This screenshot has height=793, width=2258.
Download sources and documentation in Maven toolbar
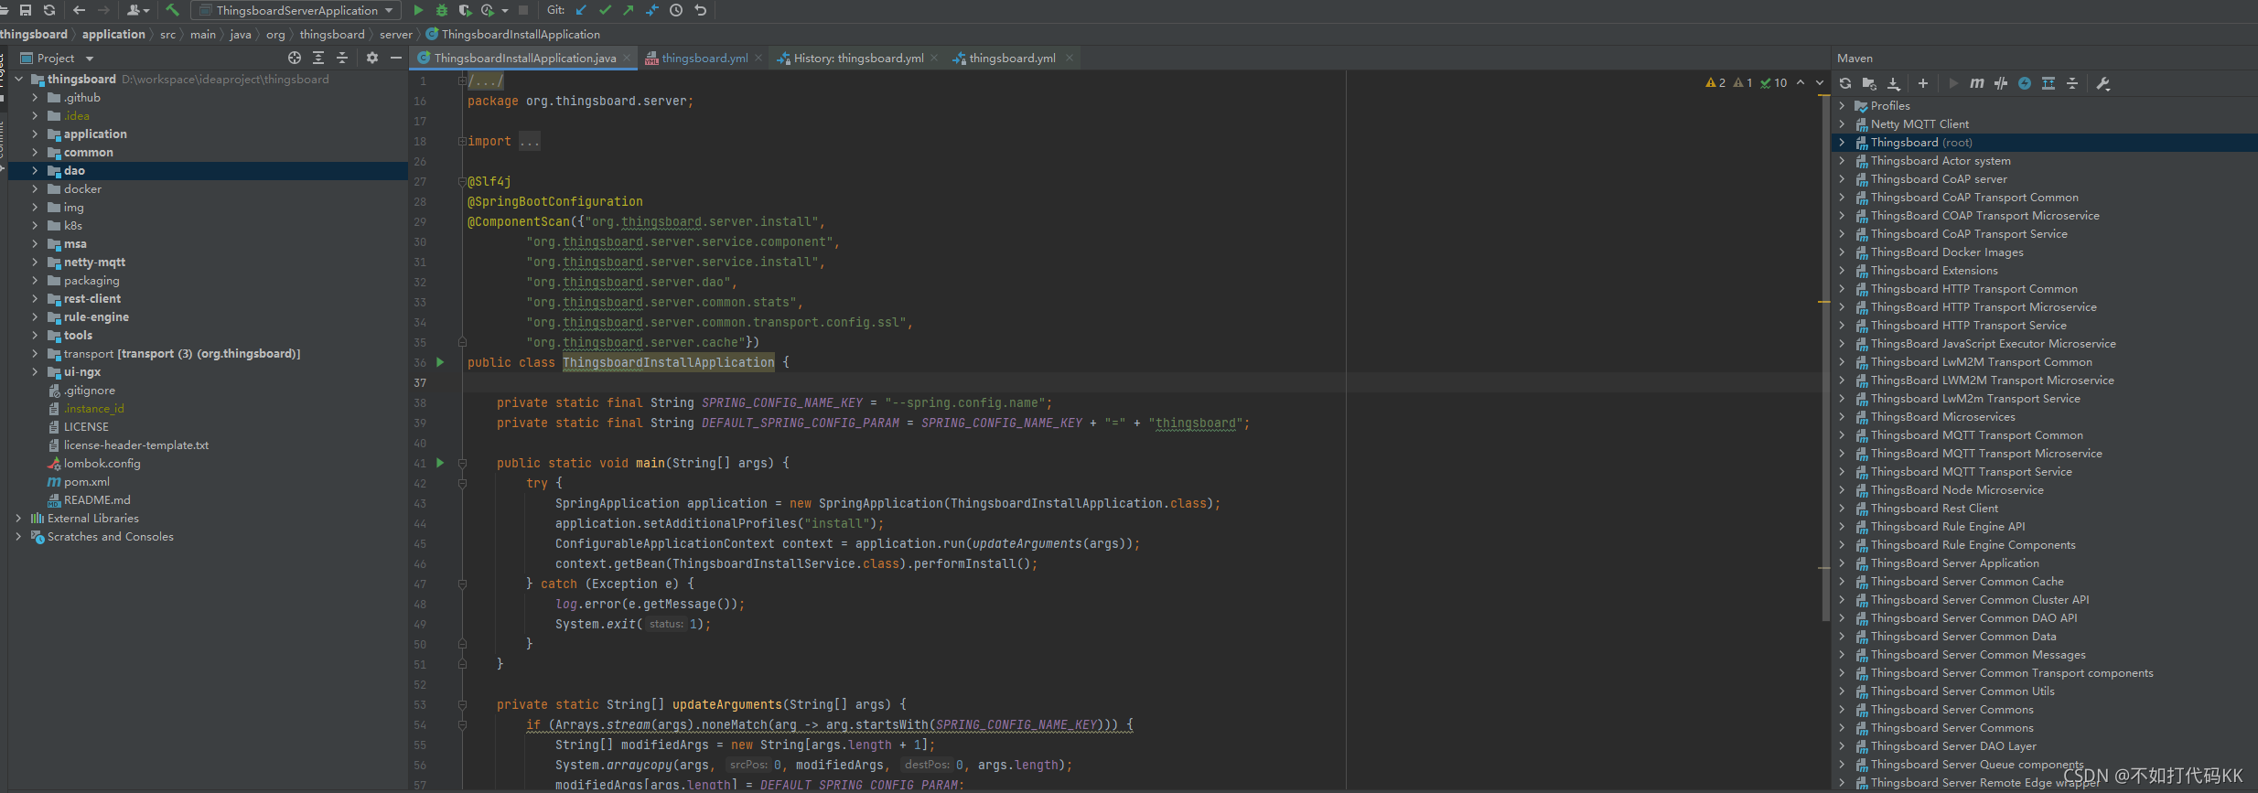[x=1894, y=83]
